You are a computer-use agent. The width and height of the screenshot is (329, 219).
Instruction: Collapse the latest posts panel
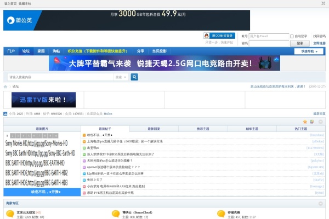pos(321,122)
